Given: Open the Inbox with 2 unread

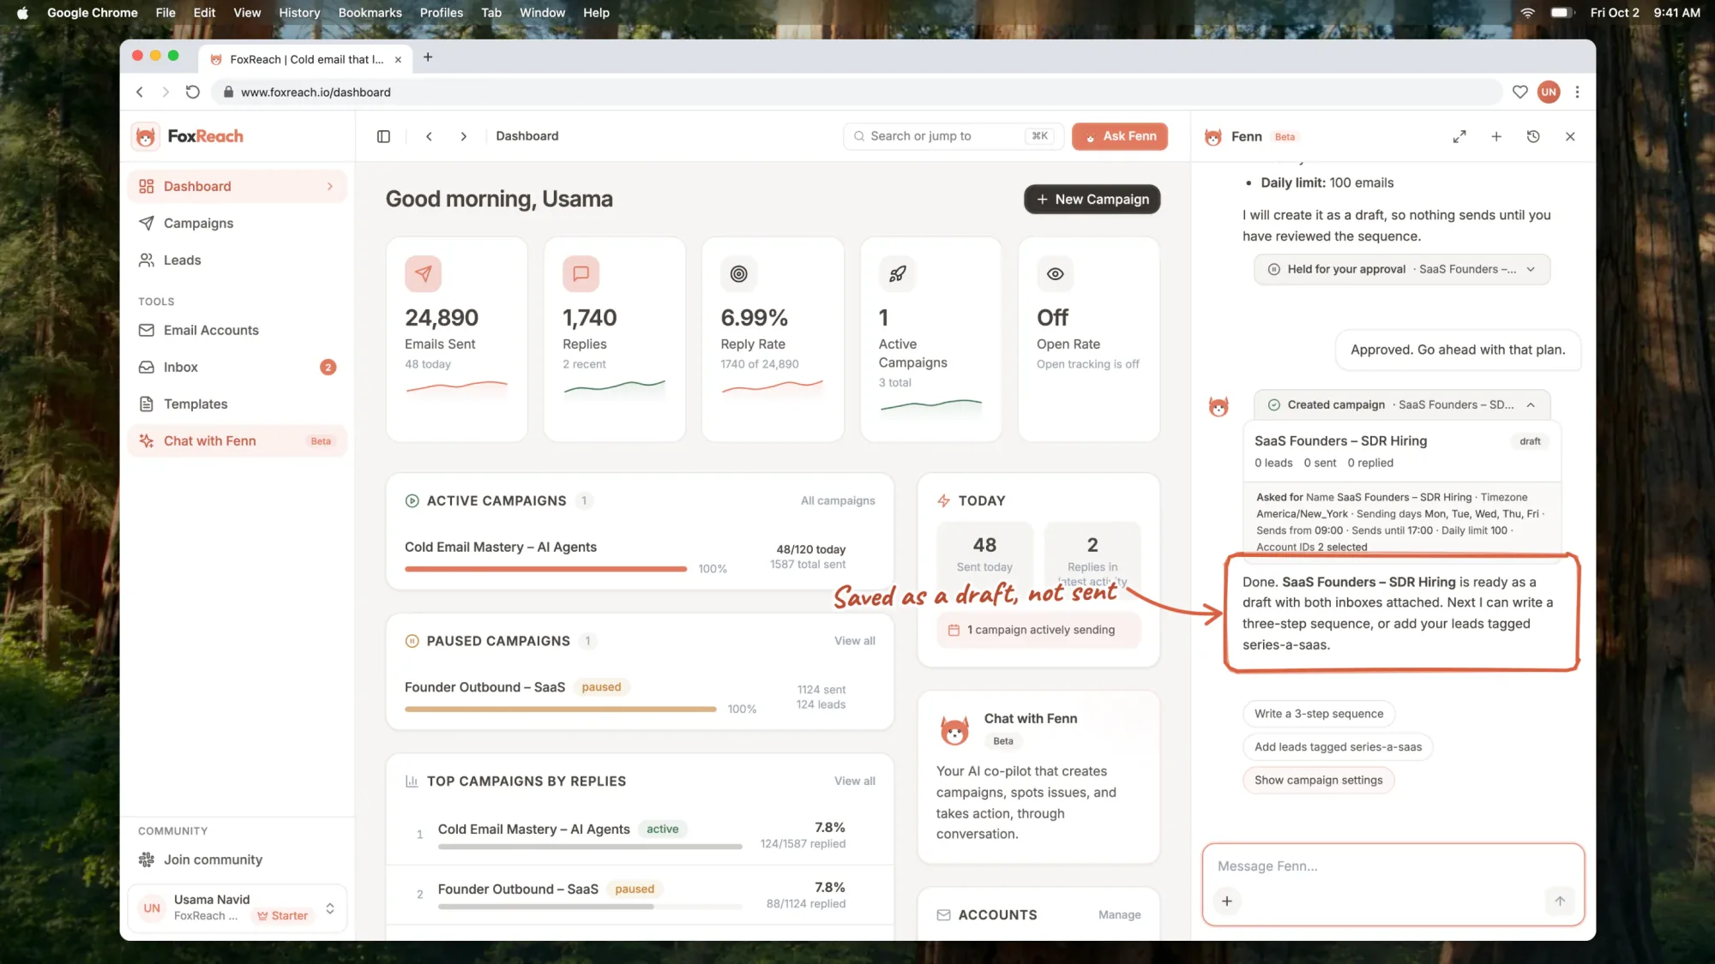Looking at the screenshot, I should (238, 367).
